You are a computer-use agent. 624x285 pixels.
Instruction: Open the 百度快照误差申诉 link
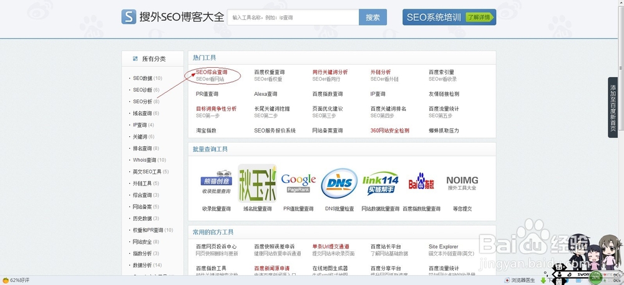(274, 246)
